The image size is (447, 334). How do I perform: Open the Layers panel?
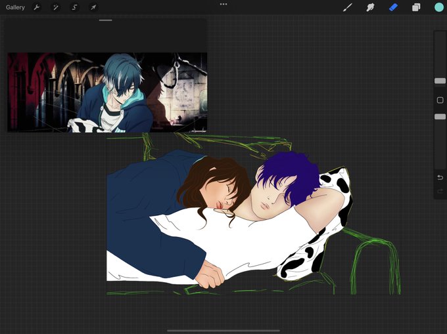click(x=416, y=7)
